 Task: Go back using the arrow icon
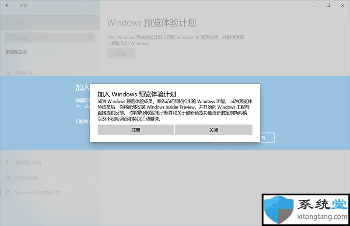click(x=7, y=5)
